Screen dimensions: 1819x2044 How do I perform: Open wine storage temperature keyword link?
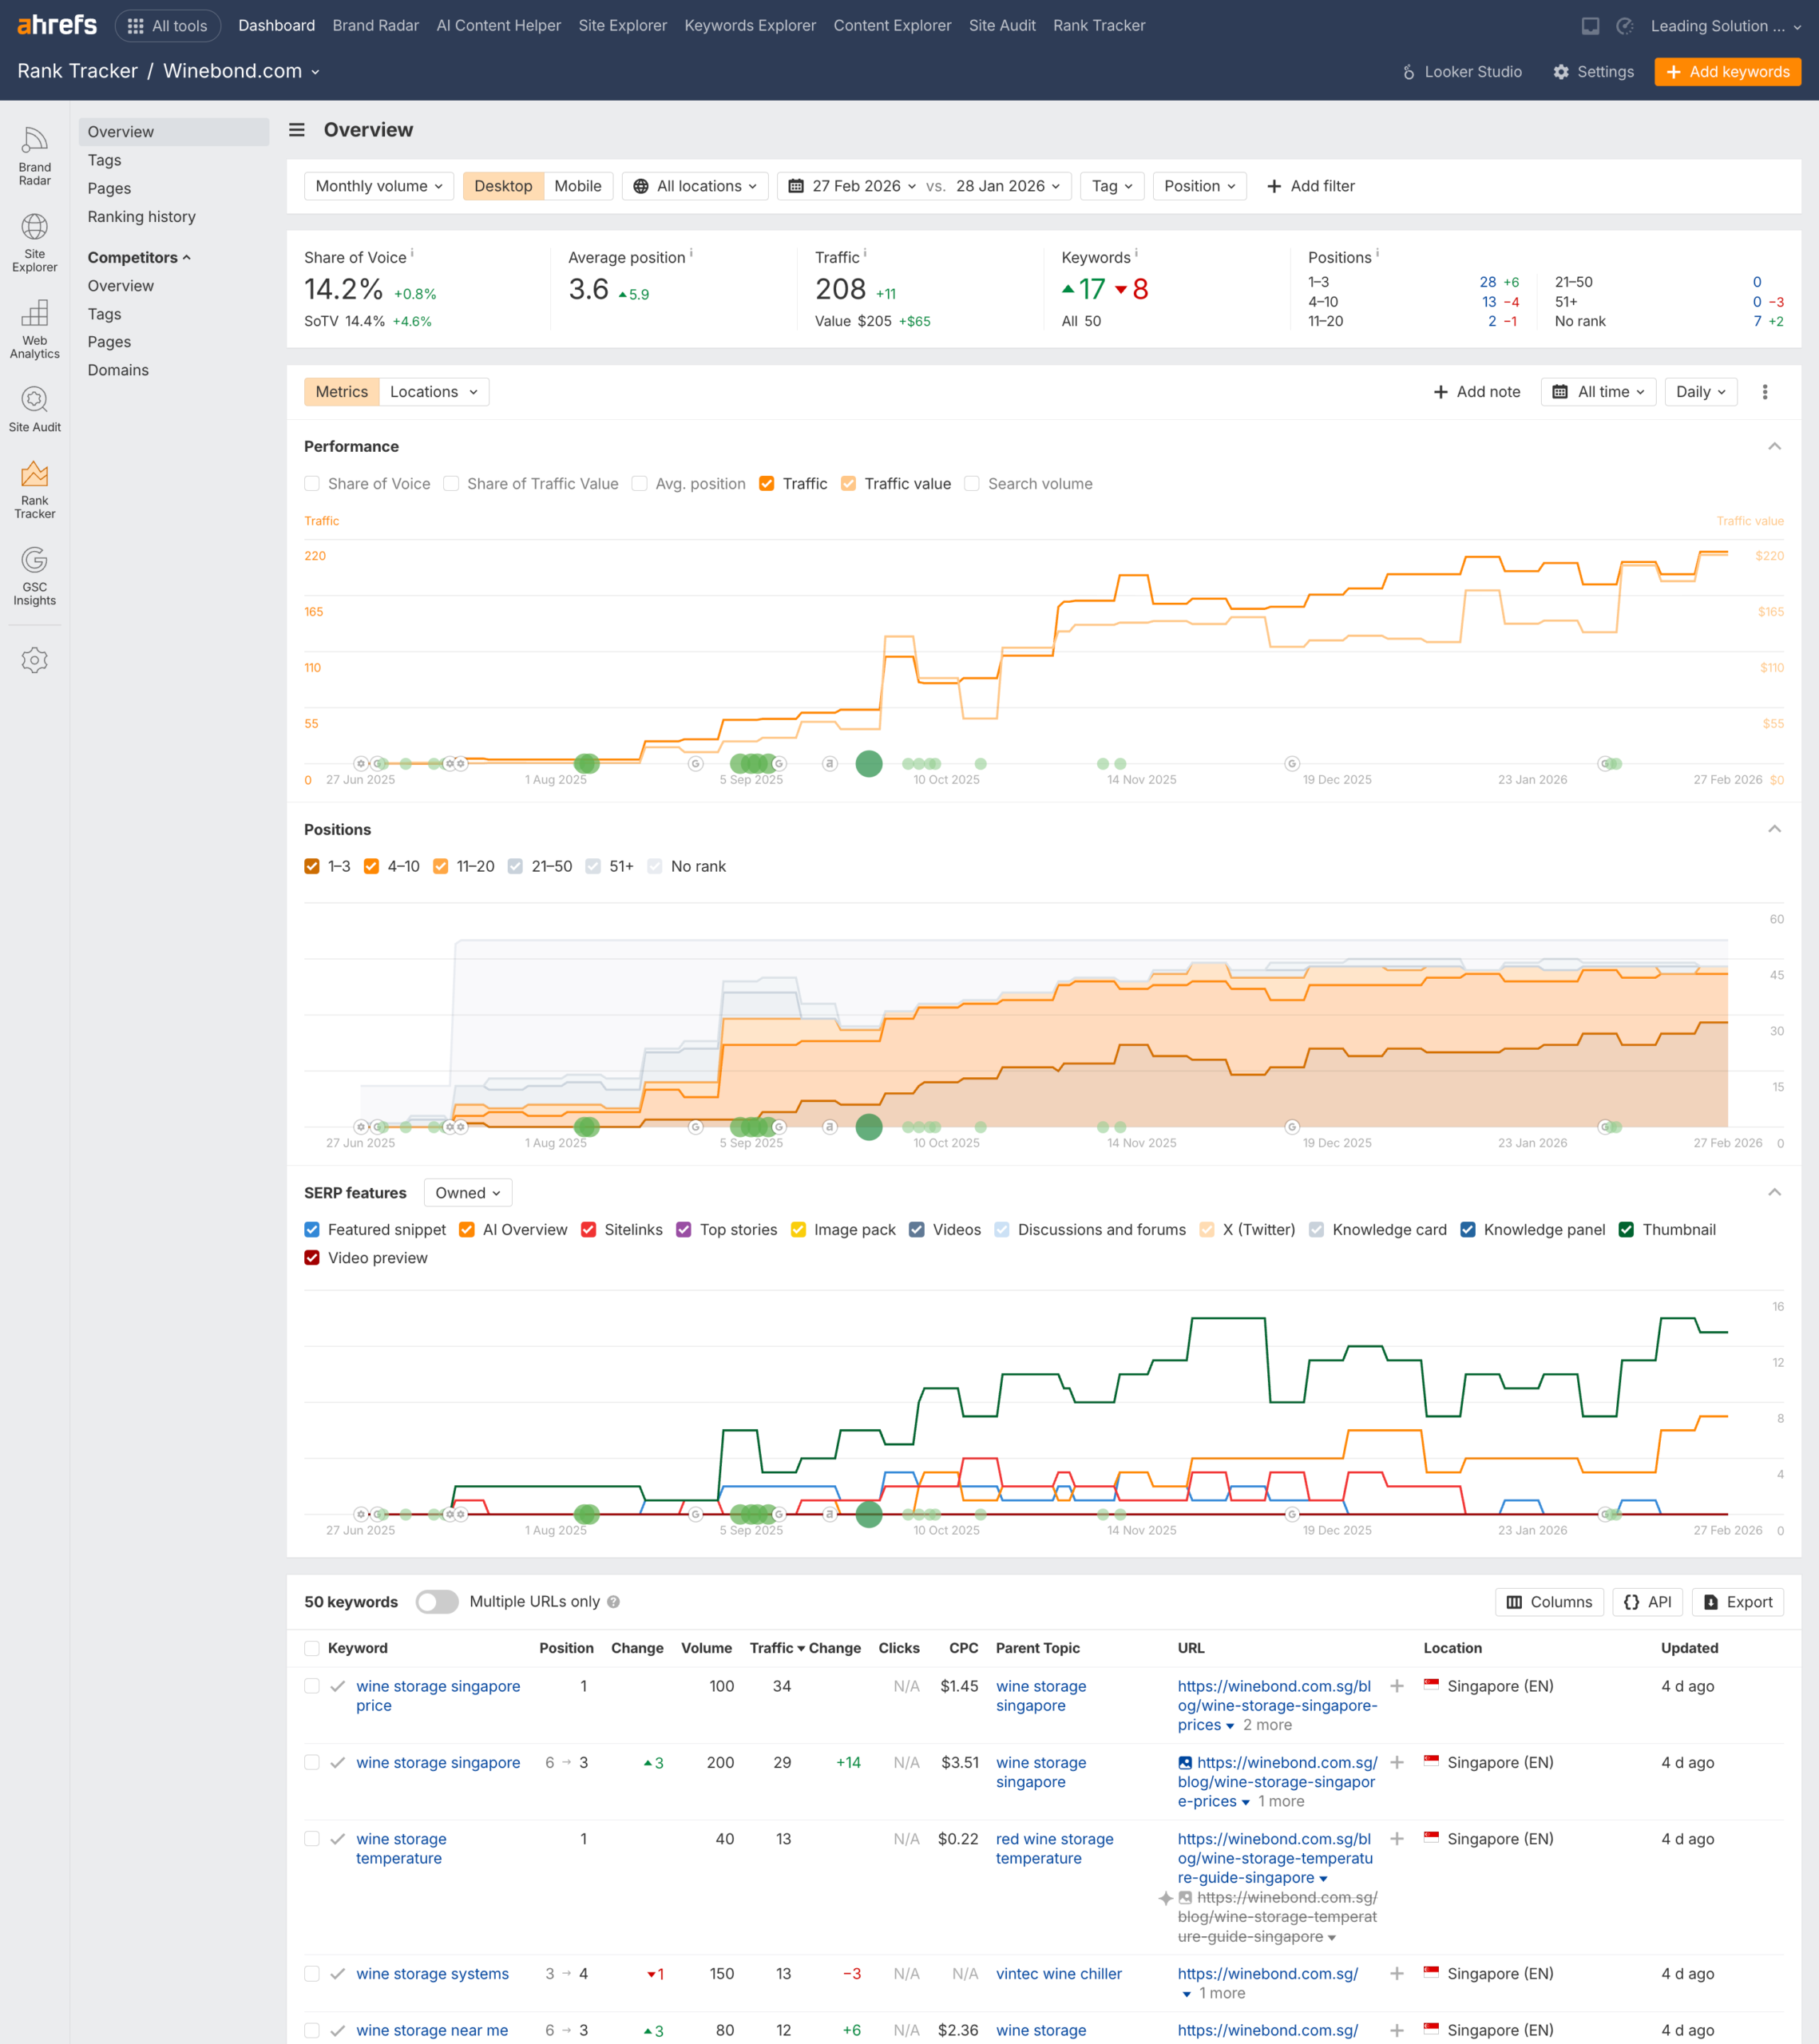401,1849
